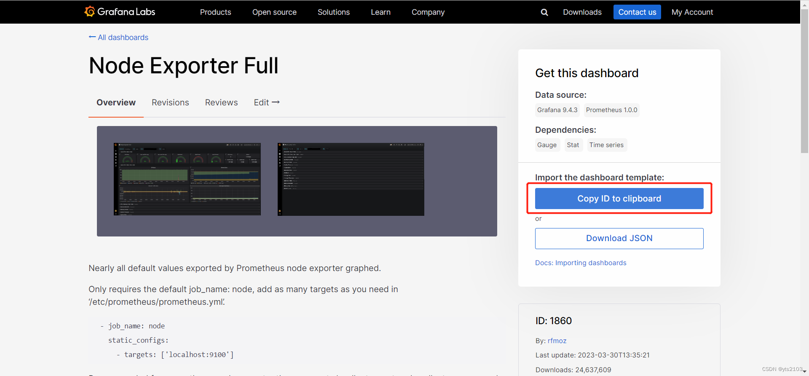Click the Last update date text
Screen dimensions: 809x376
pos(592,355)
